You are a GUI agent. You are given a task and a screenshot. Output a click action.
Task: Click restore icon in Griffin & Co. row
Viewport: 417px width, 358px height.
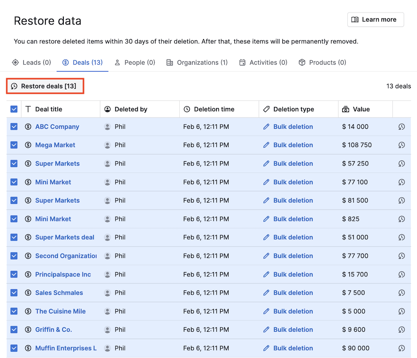point(402,330)
